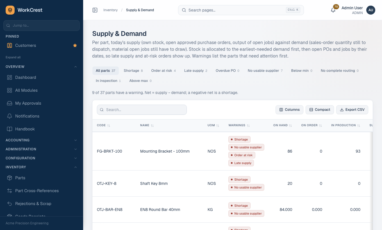382x230 pixels.
Task: Filter by the In inspection tab
Action: (x=108, y=81)
